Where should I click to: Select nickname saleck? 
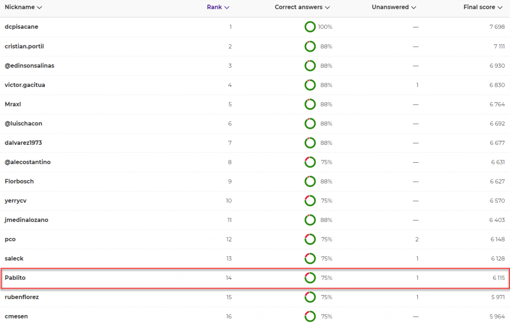coord(14,258)
